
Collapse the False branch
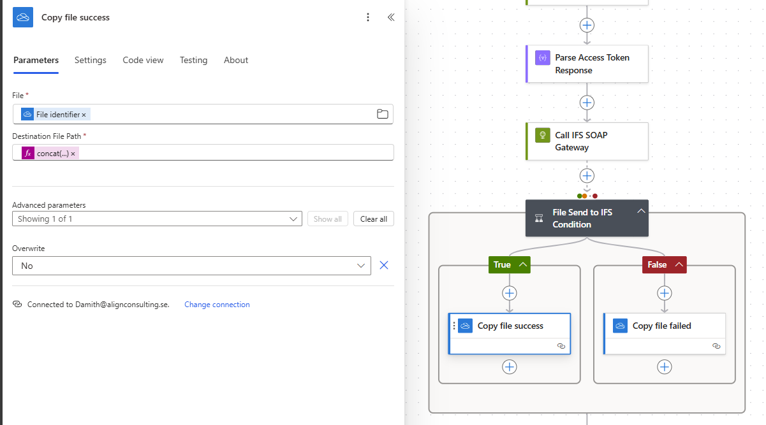tap(679, 264)
